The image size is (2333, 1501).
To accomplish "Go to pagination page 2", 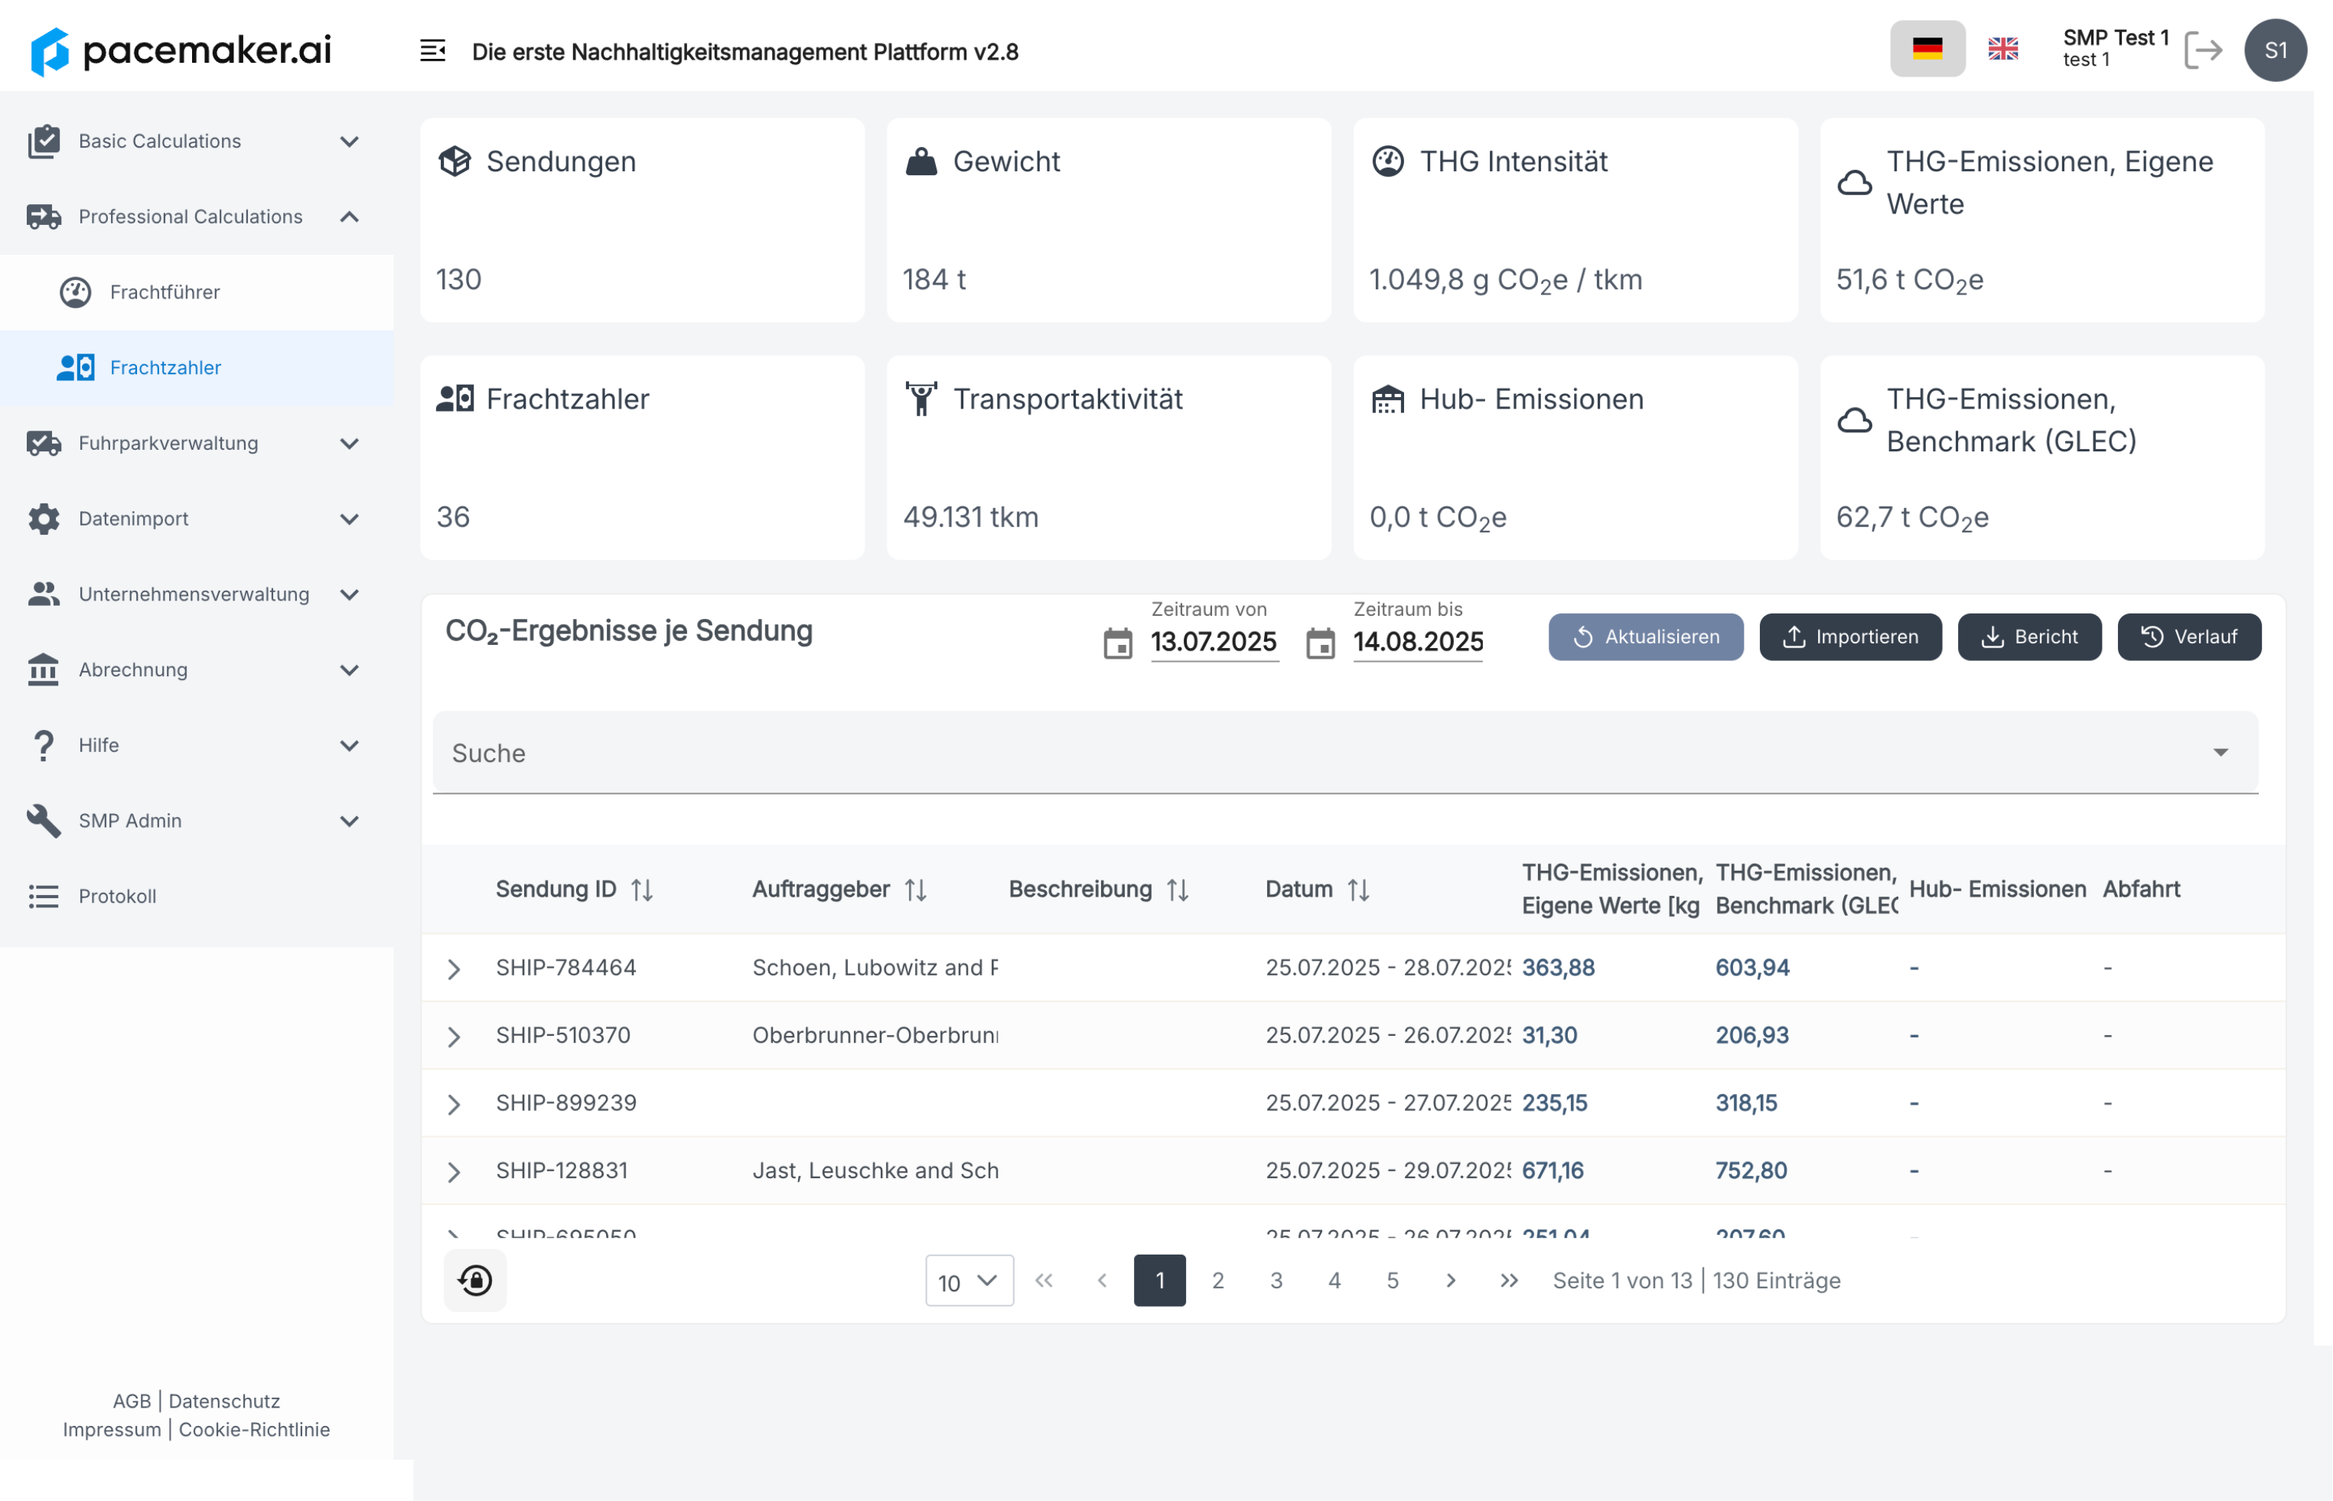I will click(x=1217, y=1281).
